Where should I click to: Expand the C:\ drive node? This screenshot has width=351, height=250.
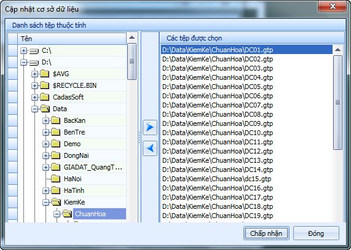[x=23, y=51]
